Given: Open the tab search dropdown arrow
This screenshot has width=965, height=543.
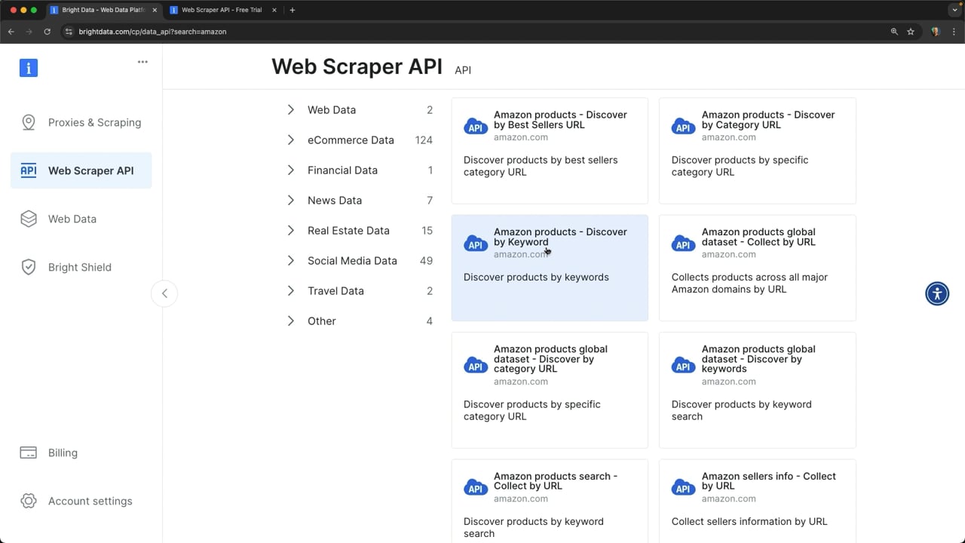Looking at the screenshot, I should coord(954,10).
